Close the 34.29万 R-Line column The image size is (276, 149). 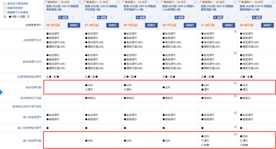[x=196, y=2]
